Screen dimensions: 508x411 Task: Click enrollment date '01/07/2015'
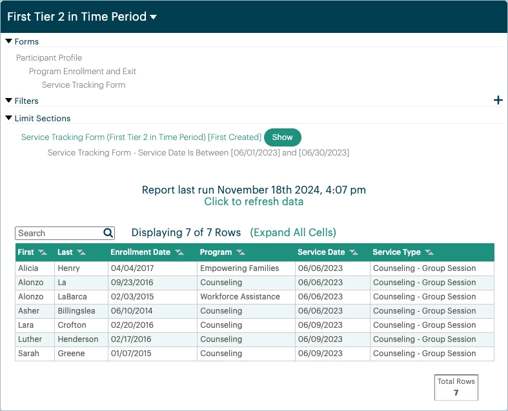(x=152, y=354)
